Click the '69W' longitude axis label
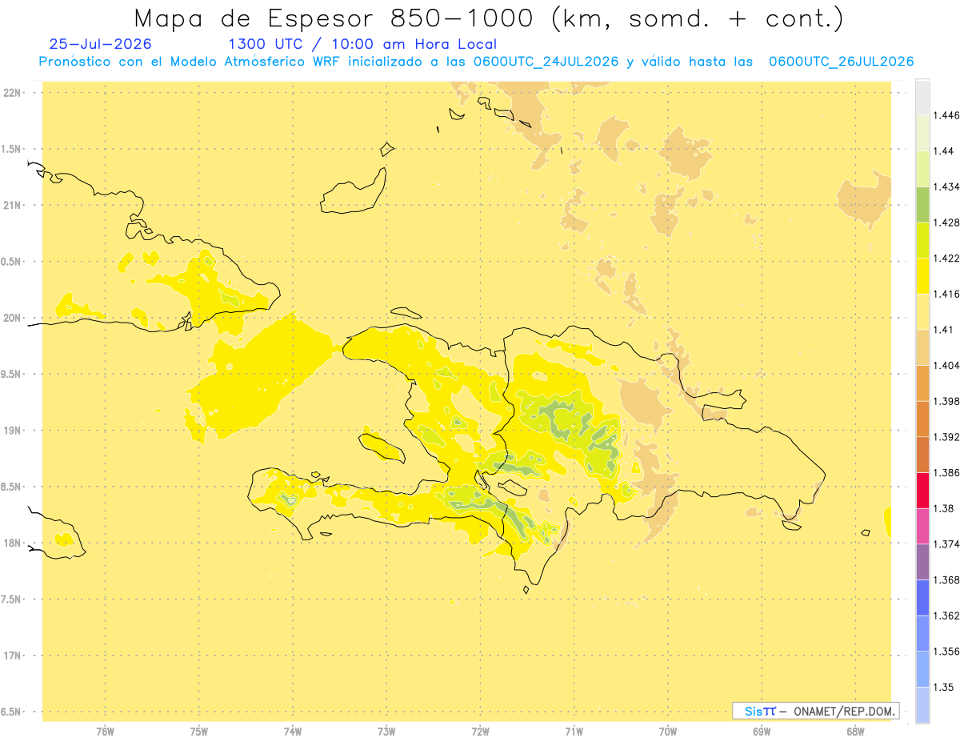Screen dimensions: 960x742 pyautogui.click(x=762, y=732)
